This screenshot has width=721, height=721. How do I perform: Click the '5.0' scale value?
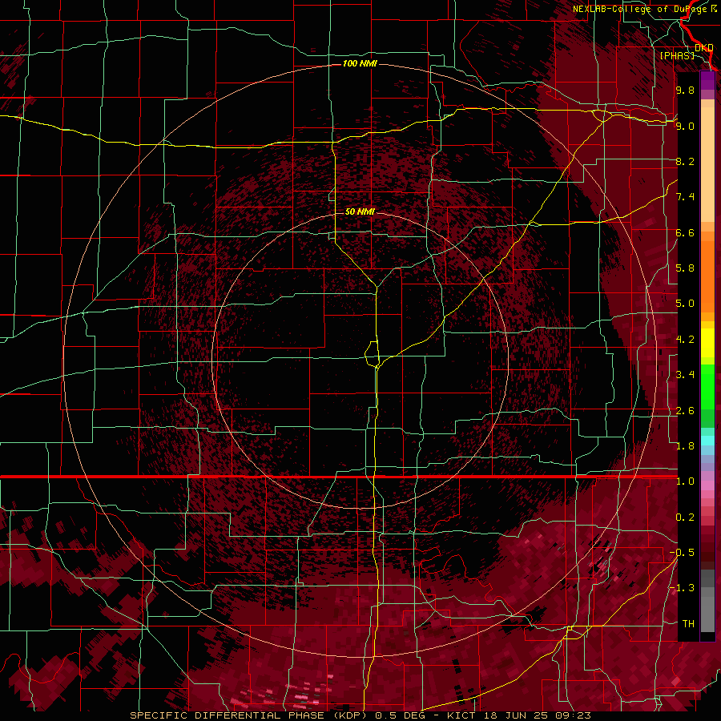[685, 304]
